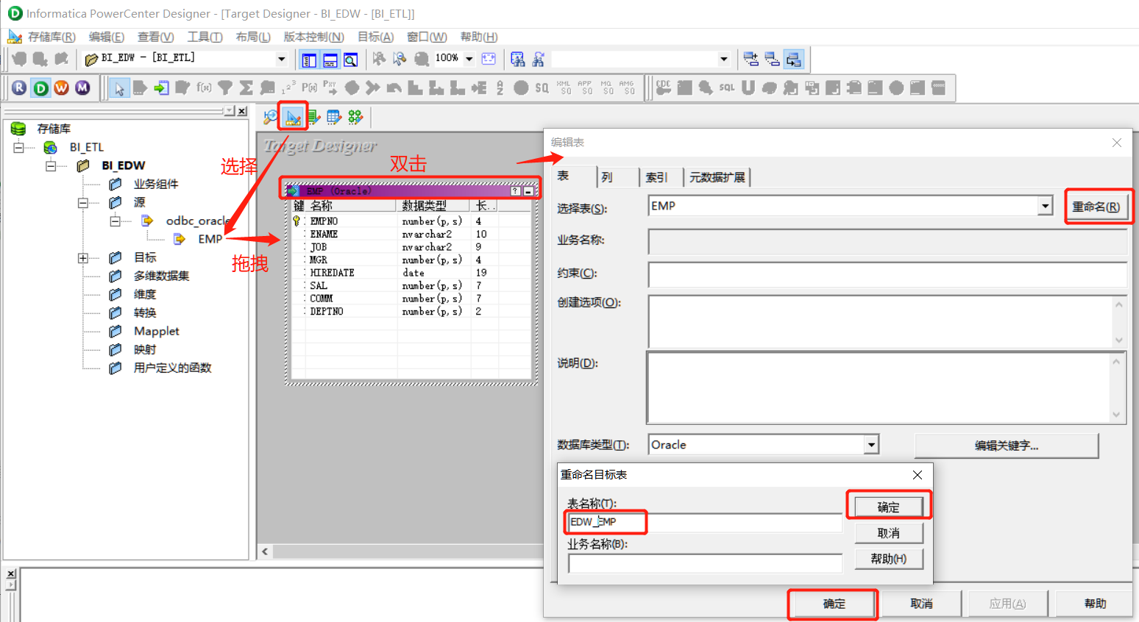
Task: Click the Aggregator sigma transformation icon
Action: click(x=246, y=88)
